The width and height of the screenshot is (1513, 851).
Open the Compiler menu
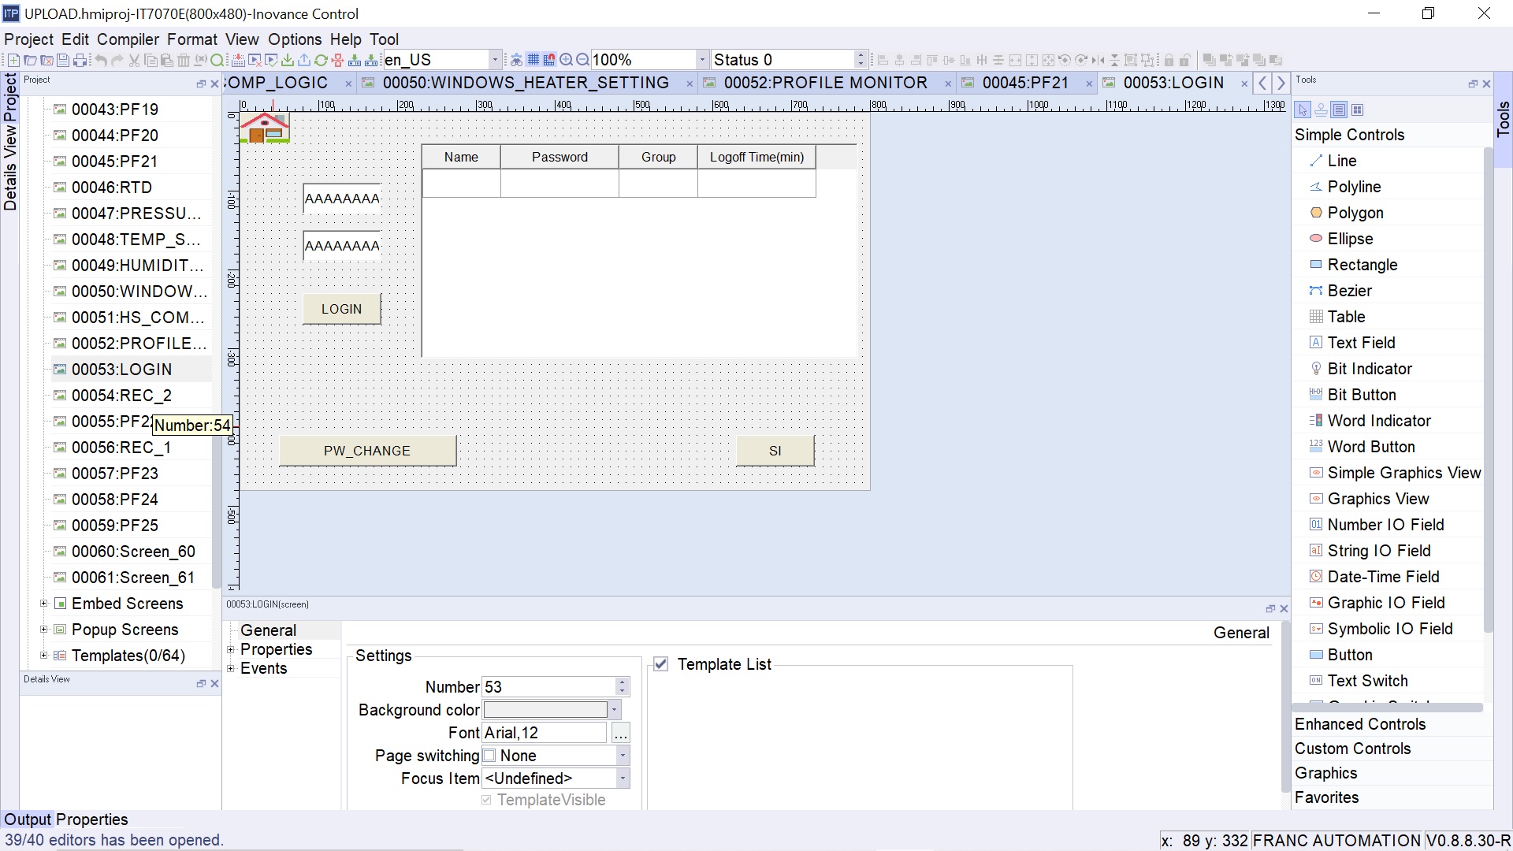128,39
